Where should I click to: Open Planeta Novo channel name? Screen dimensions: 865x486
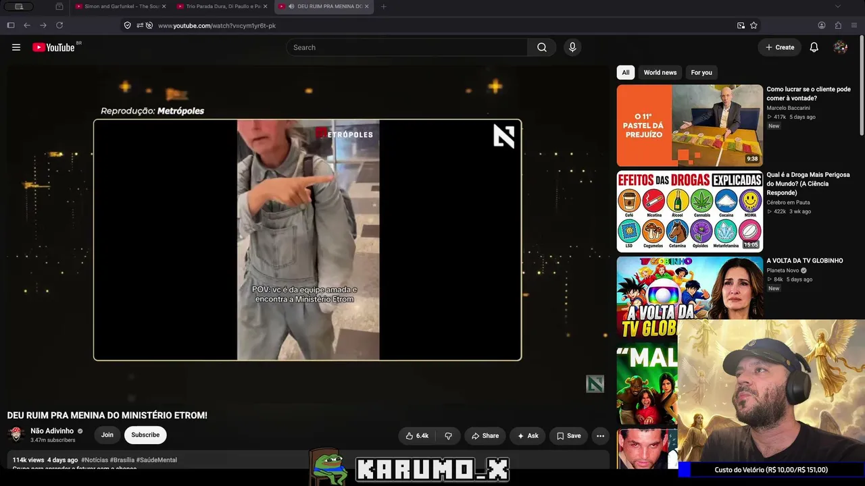coord(783,271)
